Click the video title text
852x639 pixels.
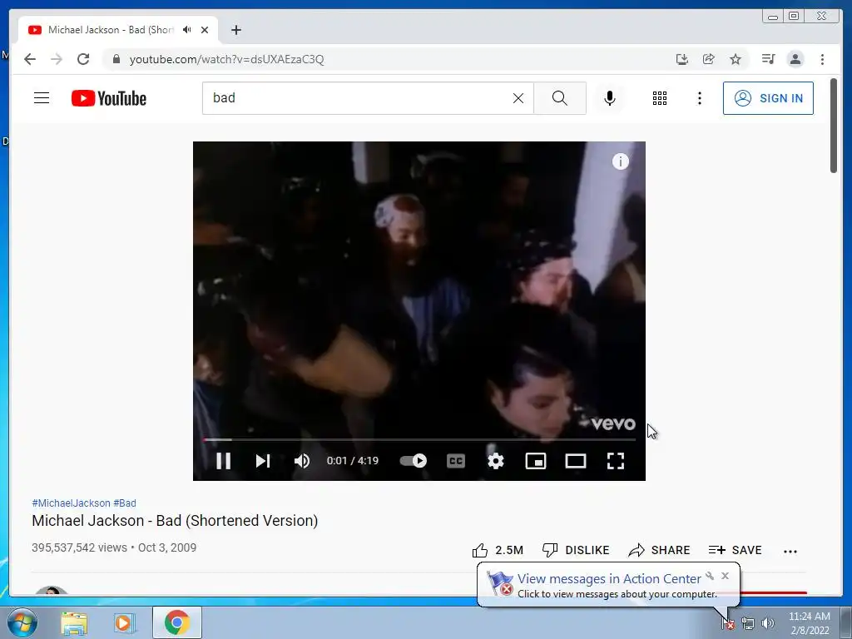click(x=175, y=521)
